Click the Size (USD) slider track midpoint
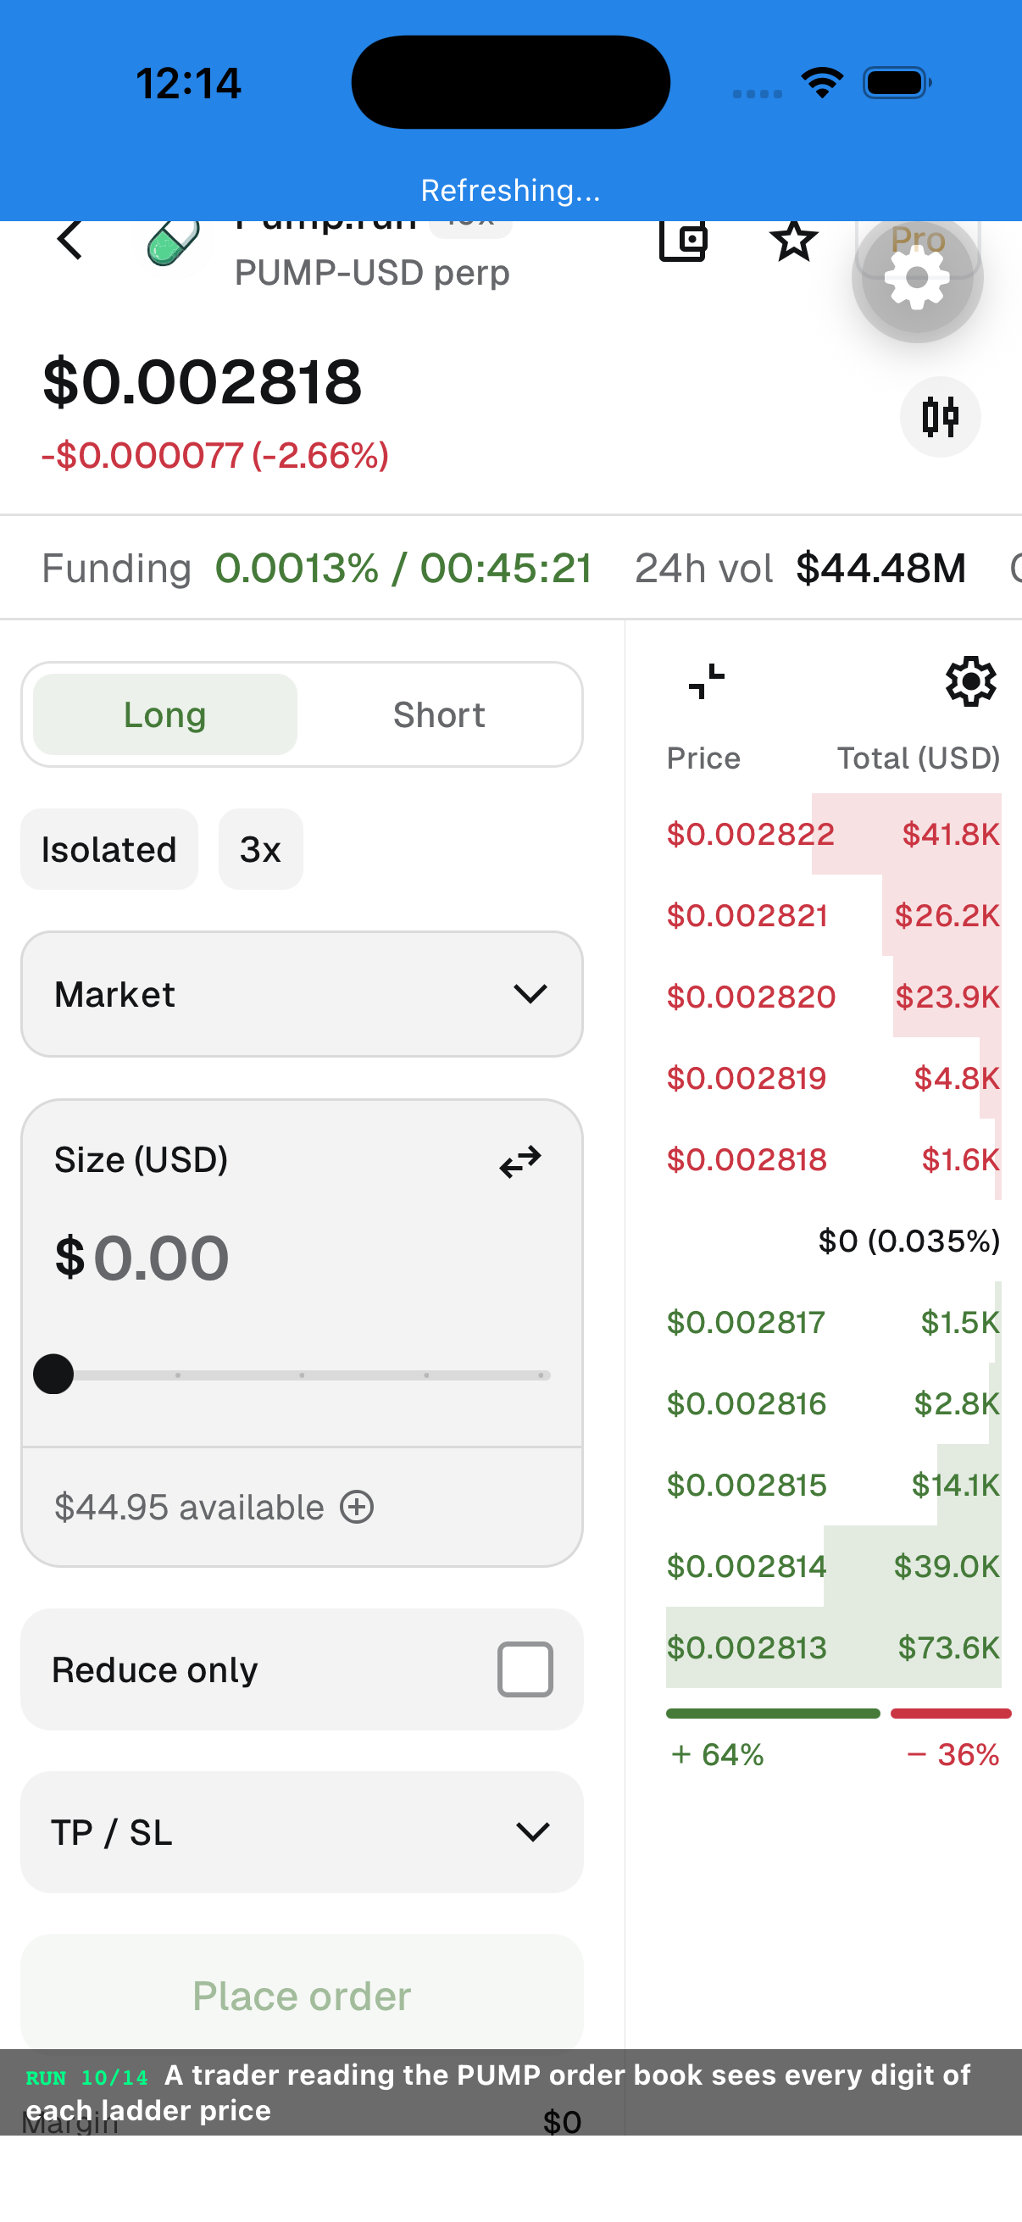Screen dimensions: 1022x2222 pos(302,1375)
